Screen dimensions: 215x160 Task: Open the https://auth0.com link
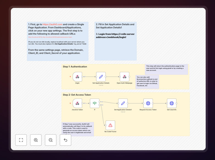coord(52,24)
